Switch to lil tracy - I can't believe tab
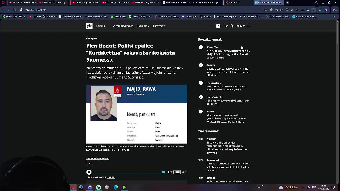340x191 pixels. pyautogui.click(x=115, y=2)
